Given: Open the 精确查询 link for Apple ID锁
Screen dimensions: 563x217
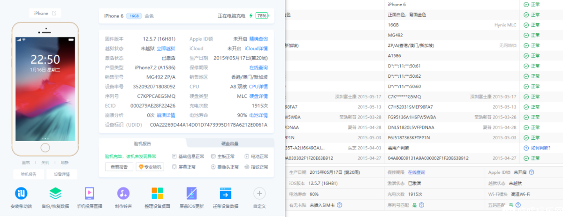Looking at the screenshot, I should coord(259,39).
